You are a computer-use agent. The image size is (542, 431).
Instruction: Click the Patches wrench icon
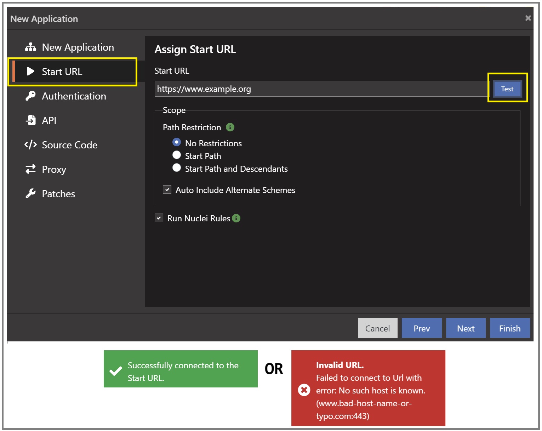pyautogui.click(x=30, y=194)
